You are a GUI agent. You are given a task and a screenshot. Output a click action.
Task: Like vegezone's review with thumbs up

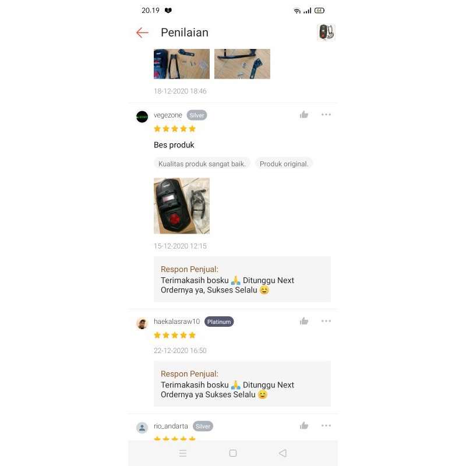303,114
